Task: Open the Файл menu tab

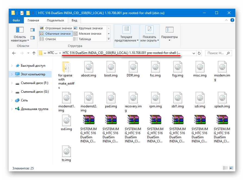Action: coord(16,20)
